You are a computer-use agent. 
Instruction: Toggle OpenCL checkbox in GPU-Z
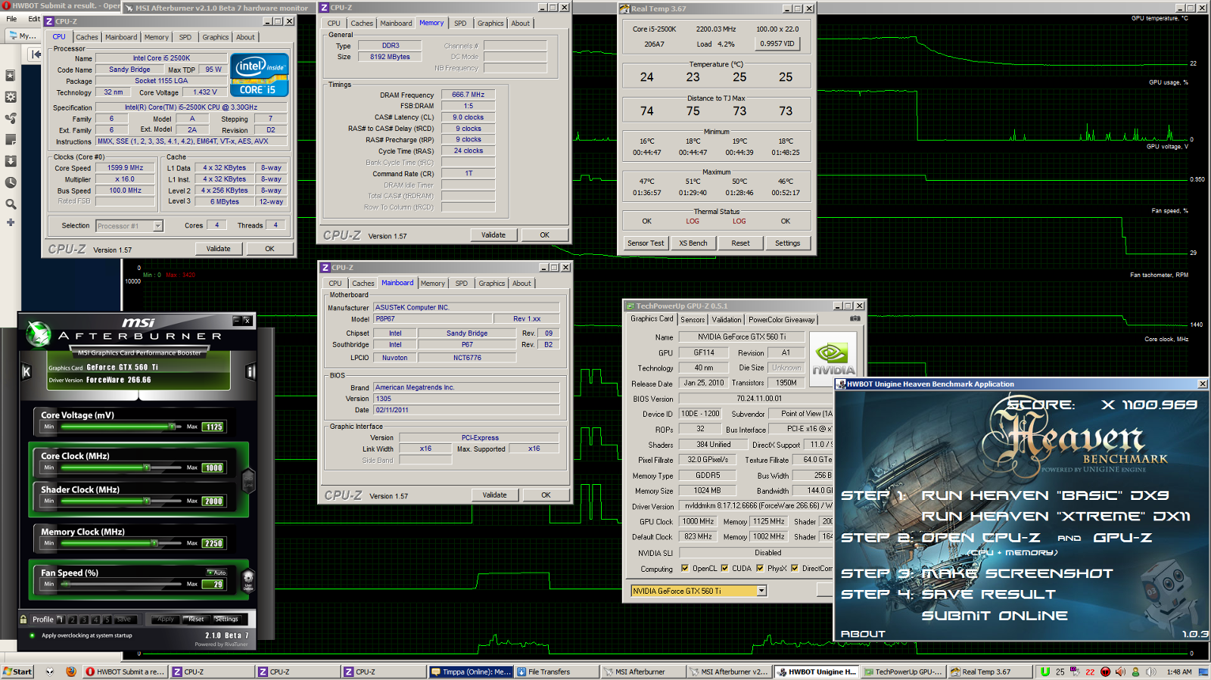685,568
